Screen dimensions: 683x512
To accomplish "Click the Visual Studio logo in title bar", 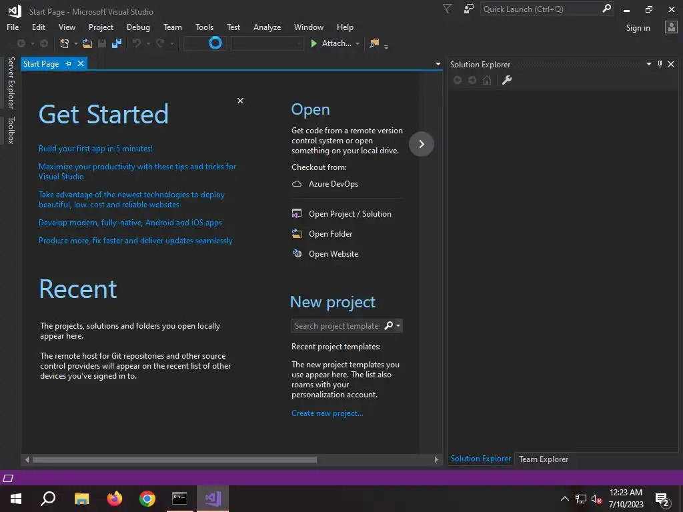I will click(x=15, y=11).
